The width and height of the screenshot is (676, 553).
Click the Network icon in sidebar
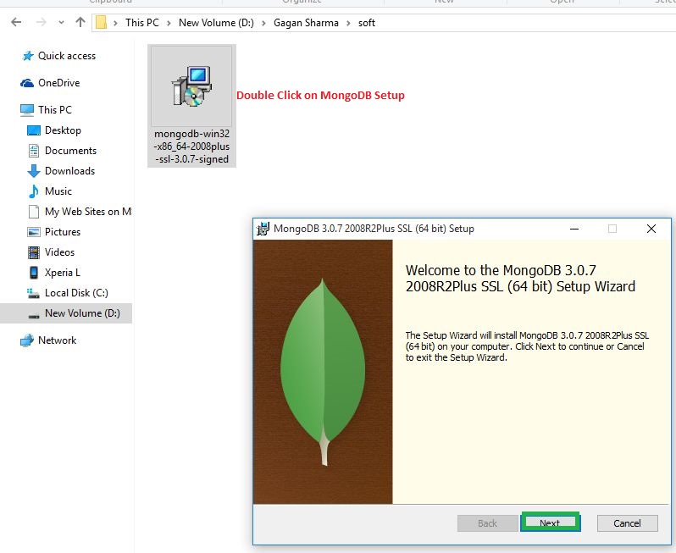(x=27, y=340)
